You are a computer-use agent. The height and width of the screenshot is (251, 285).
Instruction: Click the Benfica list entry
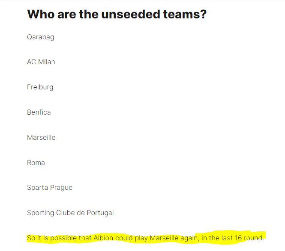click(39, 112)
